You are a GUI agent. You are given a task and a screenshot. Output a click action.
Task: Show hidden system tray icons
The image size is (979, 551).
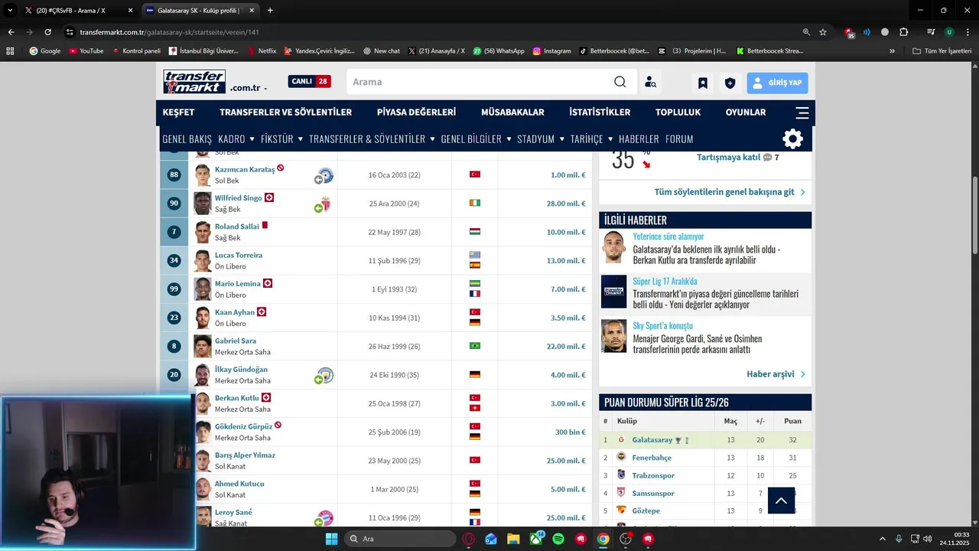click(882, 539)
